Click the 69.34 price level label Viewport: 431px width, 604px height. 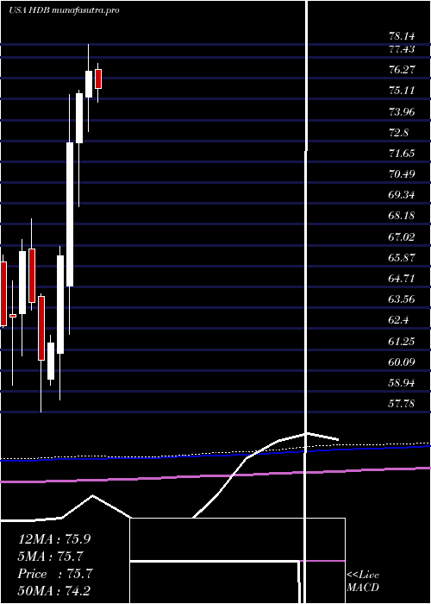(x=402, y=195)
